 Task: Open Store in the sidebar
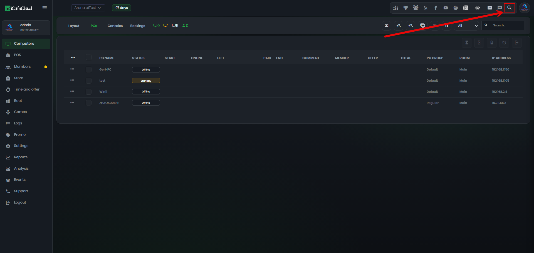click(x=26, y=78)
